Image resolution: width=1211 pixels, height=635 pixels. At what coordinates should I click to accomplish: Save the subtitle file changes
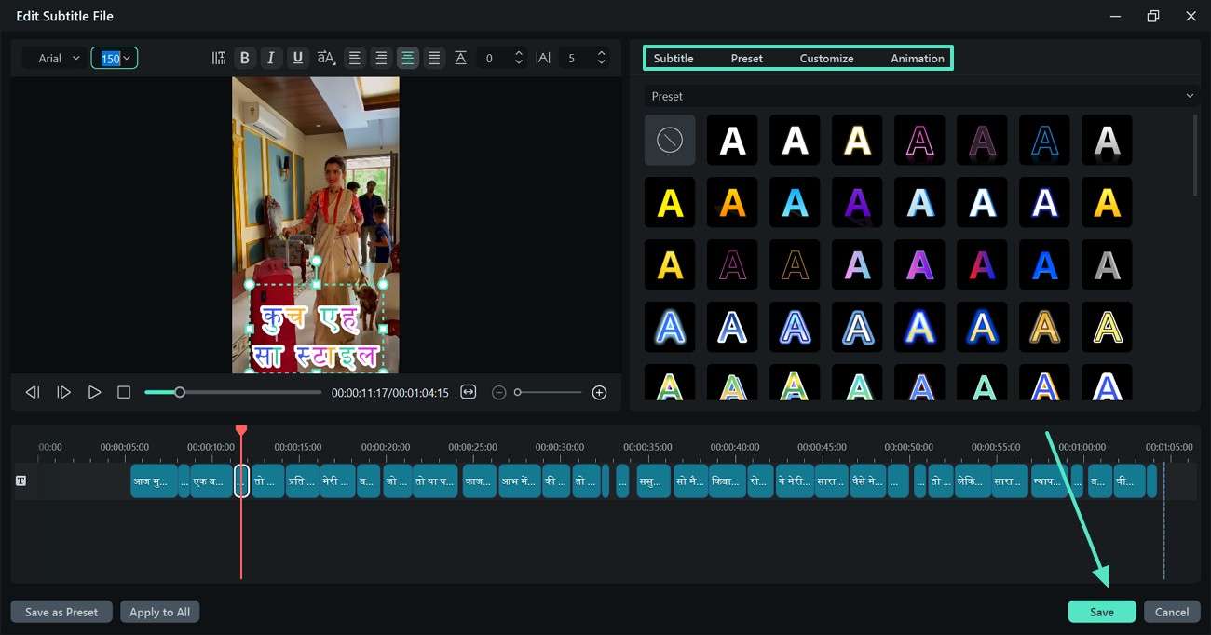(x=1102, y=612)
